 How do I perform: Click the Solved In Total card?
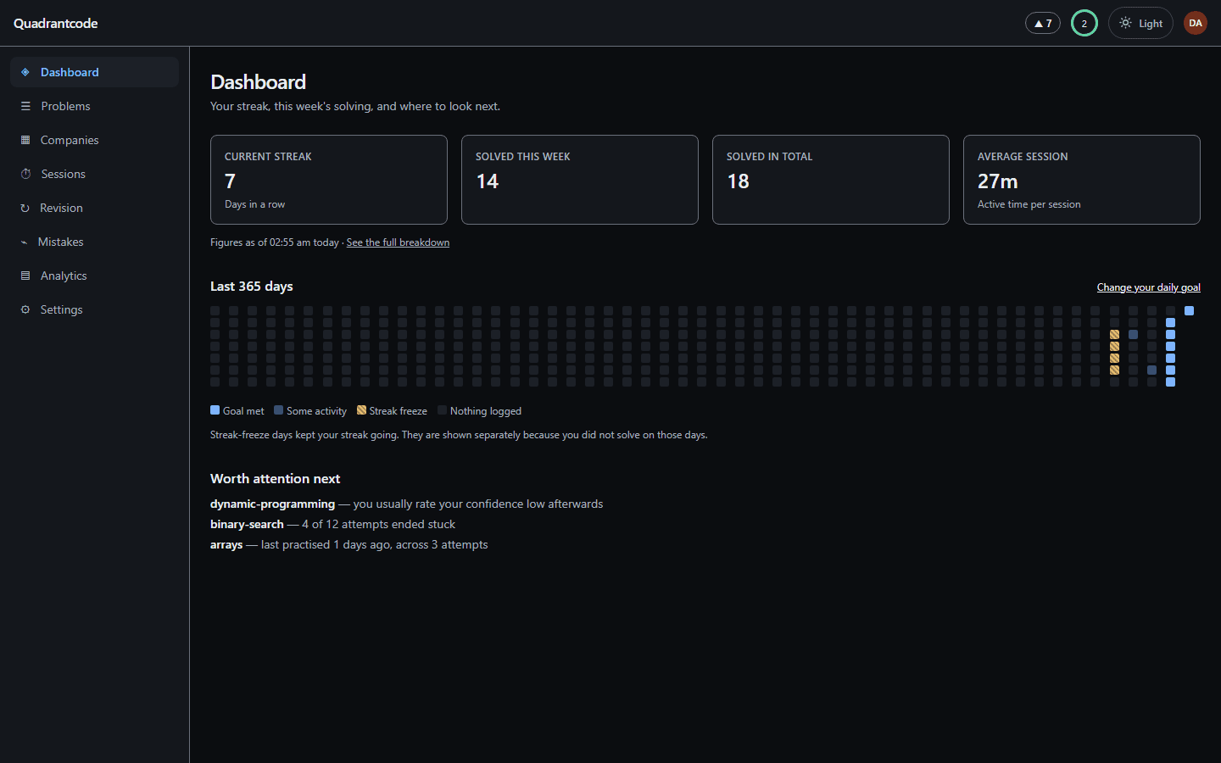[x=831, y=180]
